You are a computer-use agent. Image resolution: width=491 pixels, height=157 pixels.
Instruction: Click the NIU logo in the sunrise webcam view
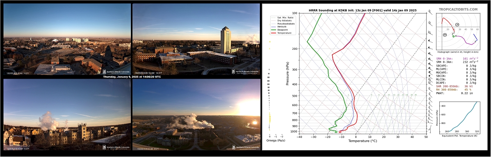pos(245,147)
